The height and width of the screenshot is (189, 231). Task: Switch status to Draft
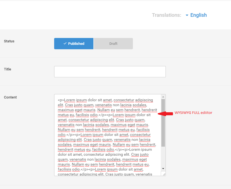[x=113, y=43]
